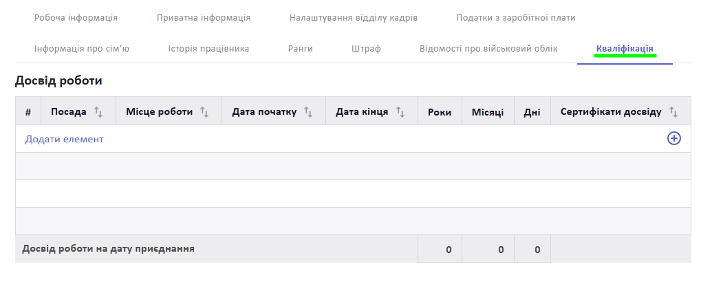This screenshot has height=295, width=701.
Task: Click the Місяці column header
Action: [488, 112]
